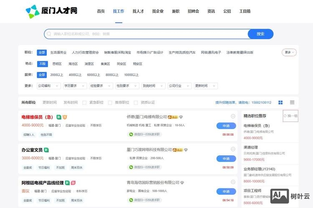Click the gold member badge of 侨德(厦门)电梯有限公司
Viewport: 313px width, 208px height.
pos(173,117)
